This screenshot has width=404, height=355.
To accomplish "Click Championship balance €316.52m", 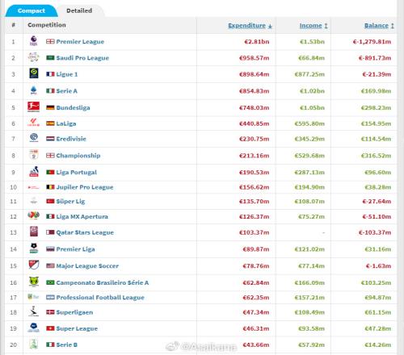I will (x=376, y=156).
